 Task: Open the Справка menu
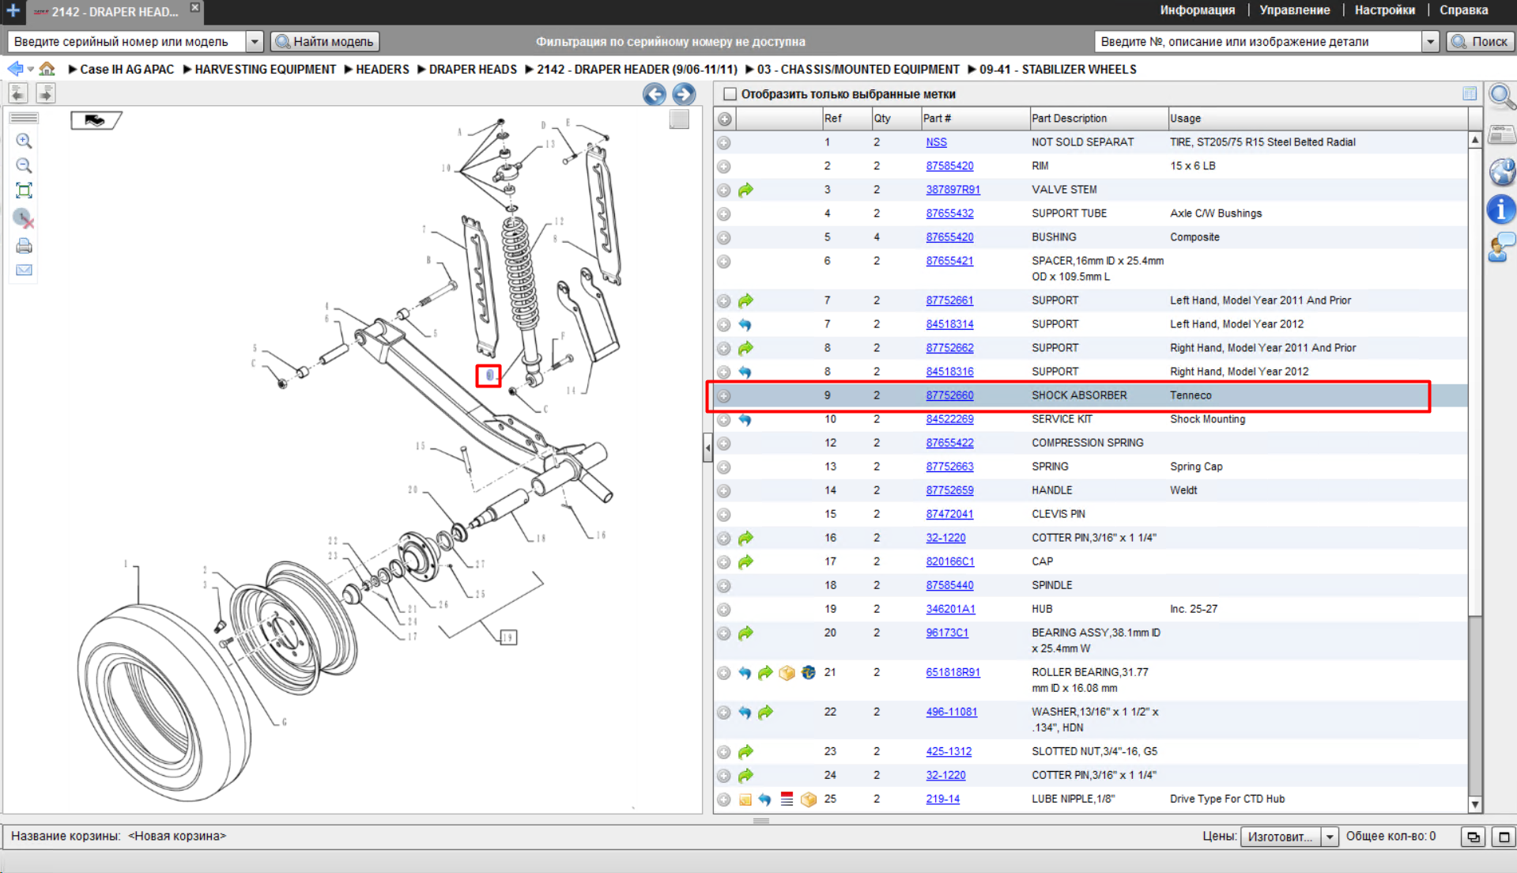(x=1463, y=10)
